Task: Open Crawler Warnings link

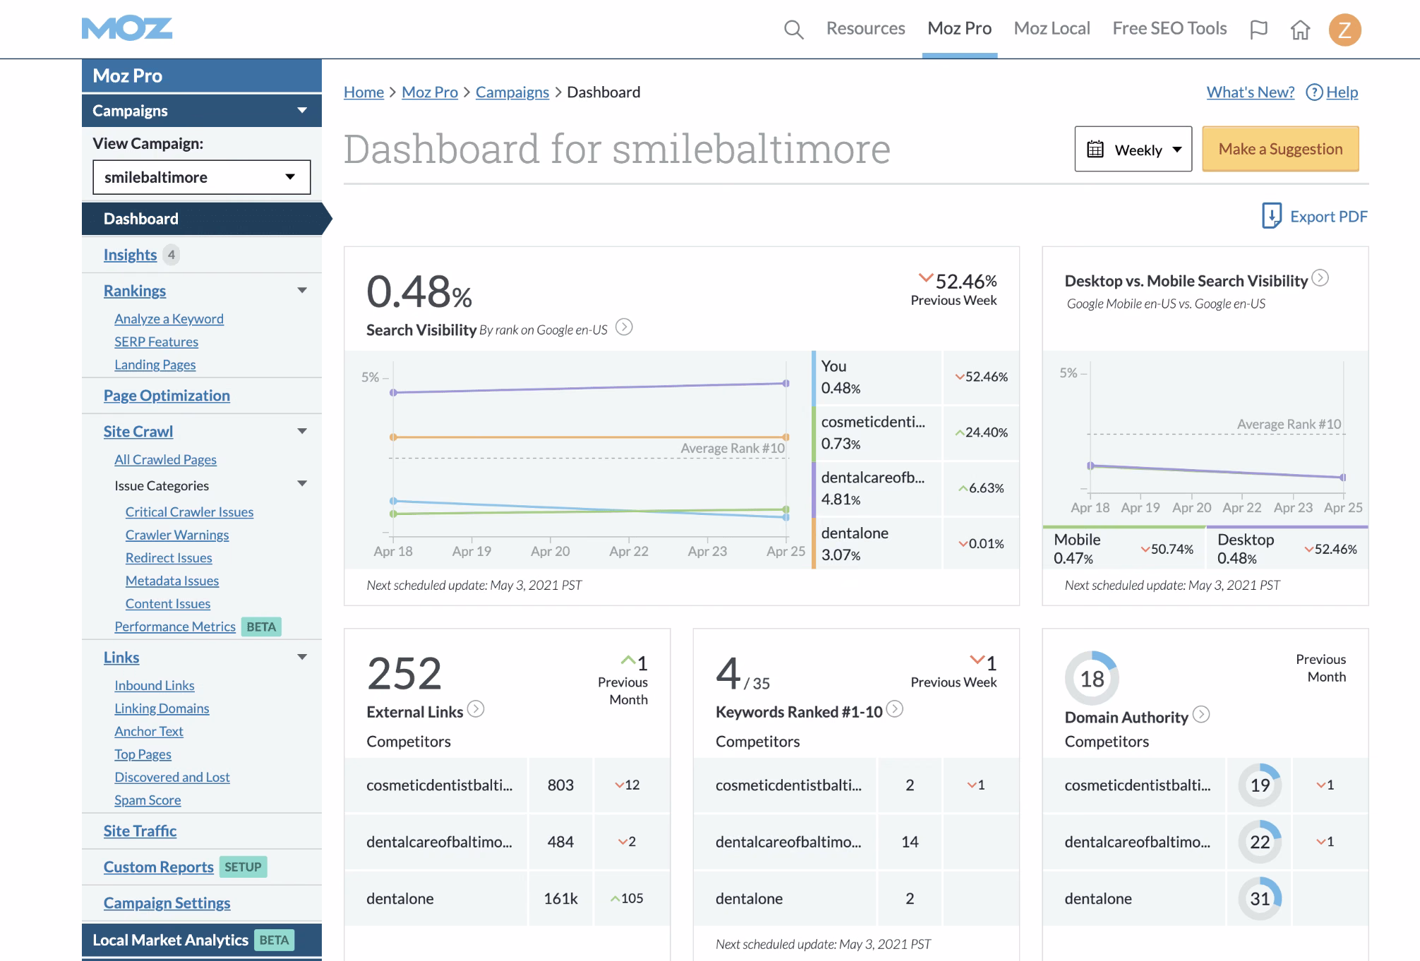Action: tap(176, 535)
